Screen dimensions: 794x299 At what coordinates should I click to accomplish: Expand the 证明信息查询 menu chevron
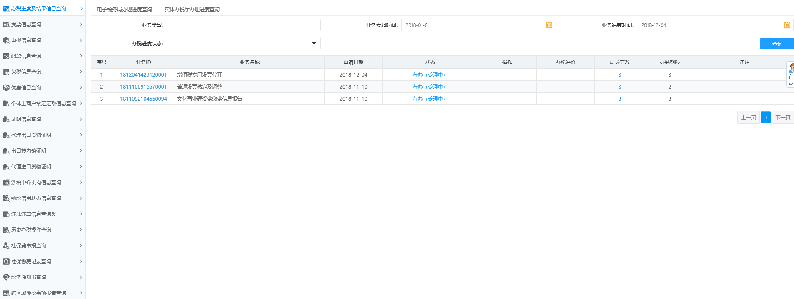[81, 119]
